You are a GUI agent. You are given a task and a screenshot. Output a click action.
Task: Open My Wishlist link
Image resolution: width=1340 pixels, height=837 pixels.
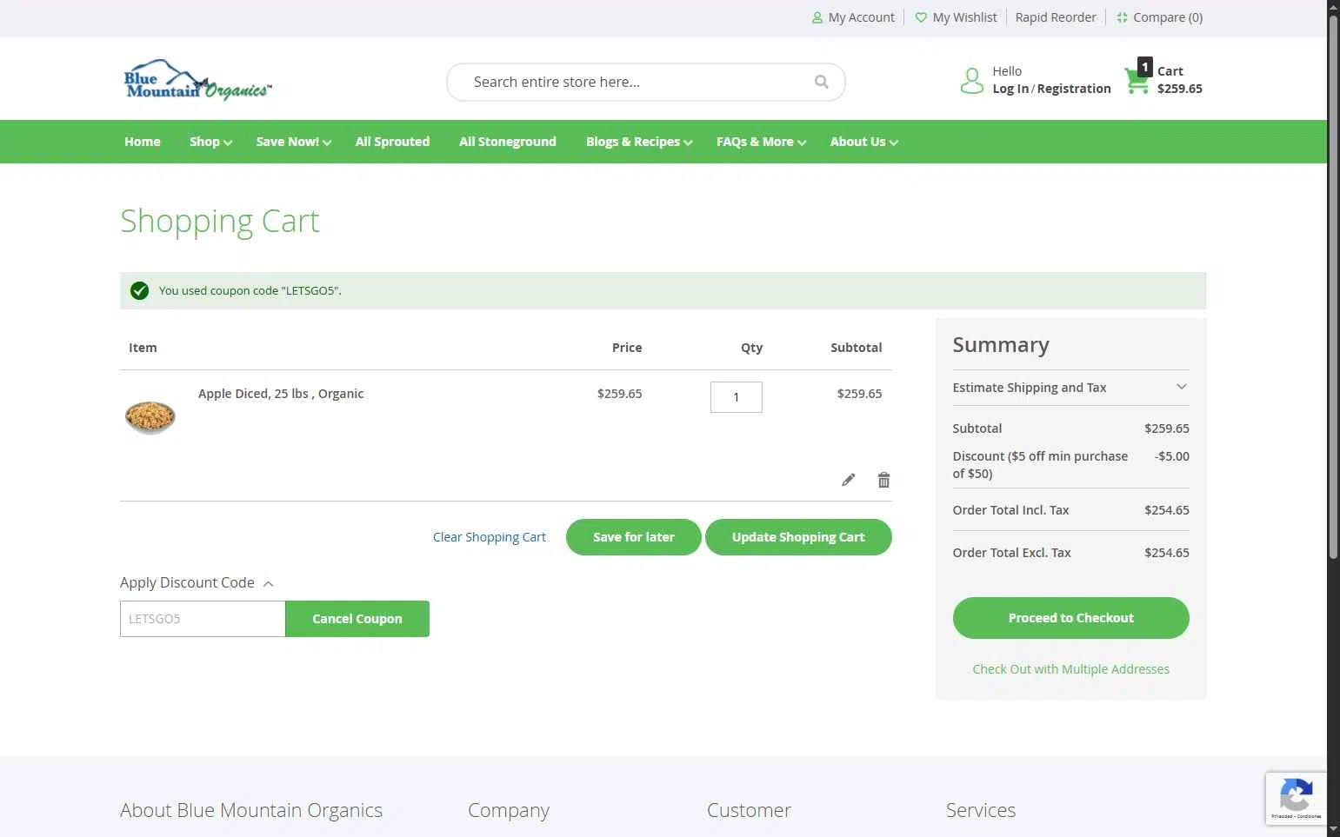[956, 17]
